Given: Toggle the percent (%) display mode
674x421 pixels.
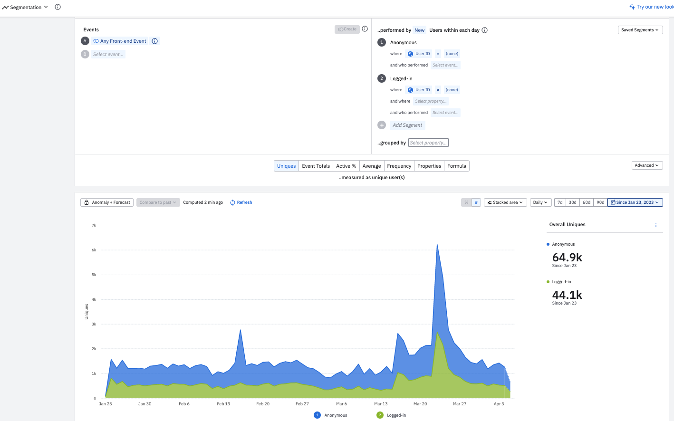Looking at the screenshot, I should coord(466,202).
